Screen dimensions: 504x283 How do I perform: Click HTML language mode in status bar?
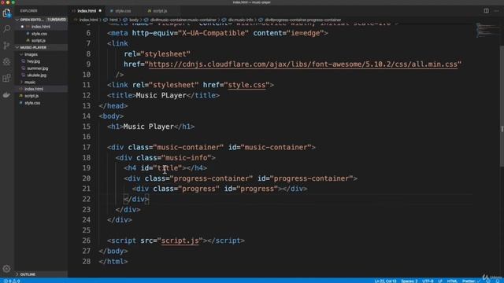[452, 281]
